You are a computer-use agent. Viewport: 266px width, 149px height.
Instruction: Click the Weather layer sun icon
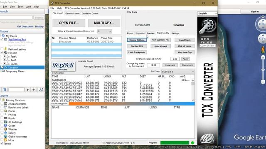(5, 129)
